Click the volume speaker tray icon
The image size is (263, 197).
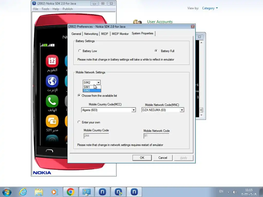pos(234,192)
